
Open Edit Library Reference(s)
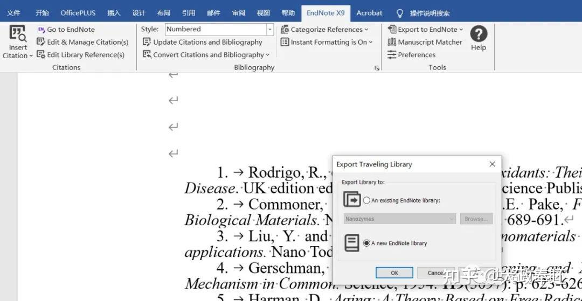point(80,55)
